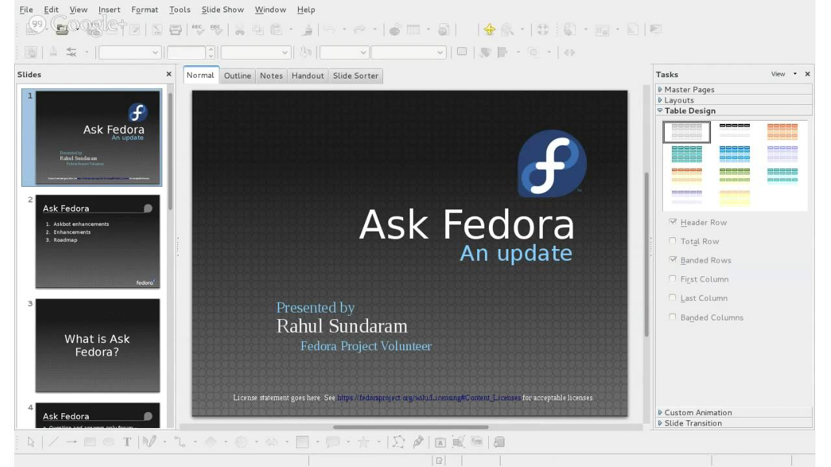Image resolution: width=831 pixels, height=467 pixels.
Task: Expand the Layouts section
Action: click(x=734, y=100)
